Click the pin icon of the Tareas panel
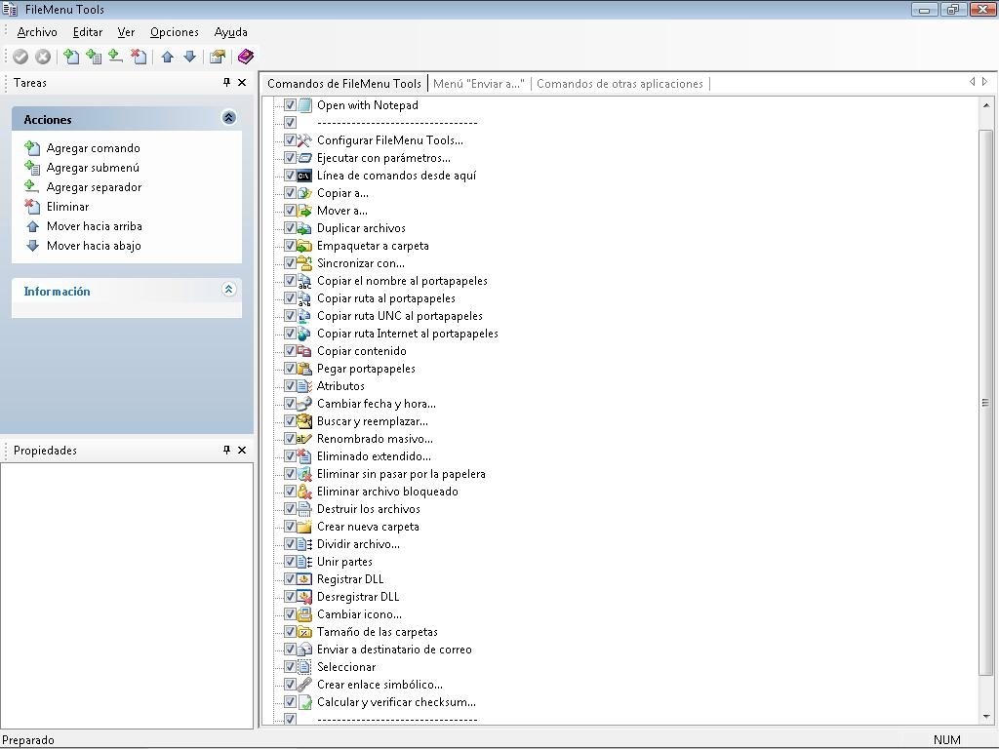This screenshot has height=749, width=999. click(226, 82)
